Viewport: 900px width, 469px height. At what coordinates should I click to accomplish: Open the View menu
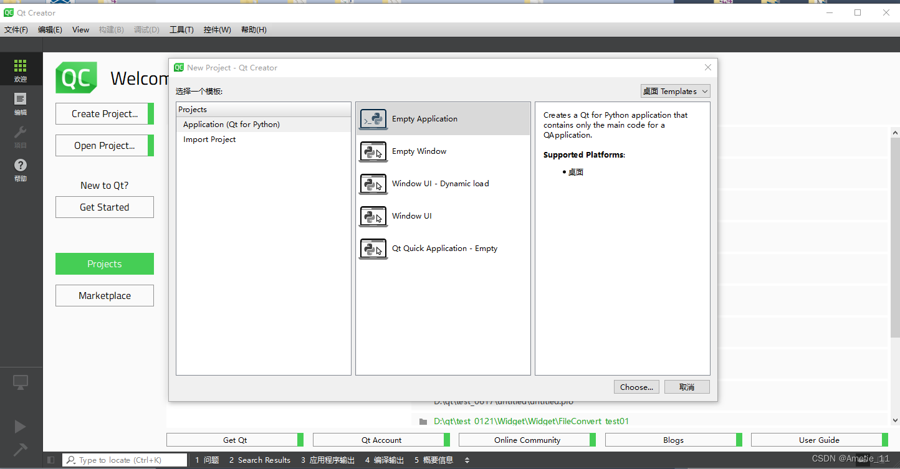[x=80, y=29]
